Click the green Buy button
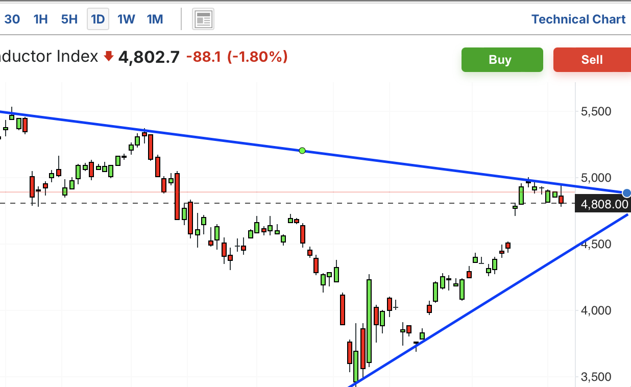This screenshot has width=631, height=387. [502, 60]
